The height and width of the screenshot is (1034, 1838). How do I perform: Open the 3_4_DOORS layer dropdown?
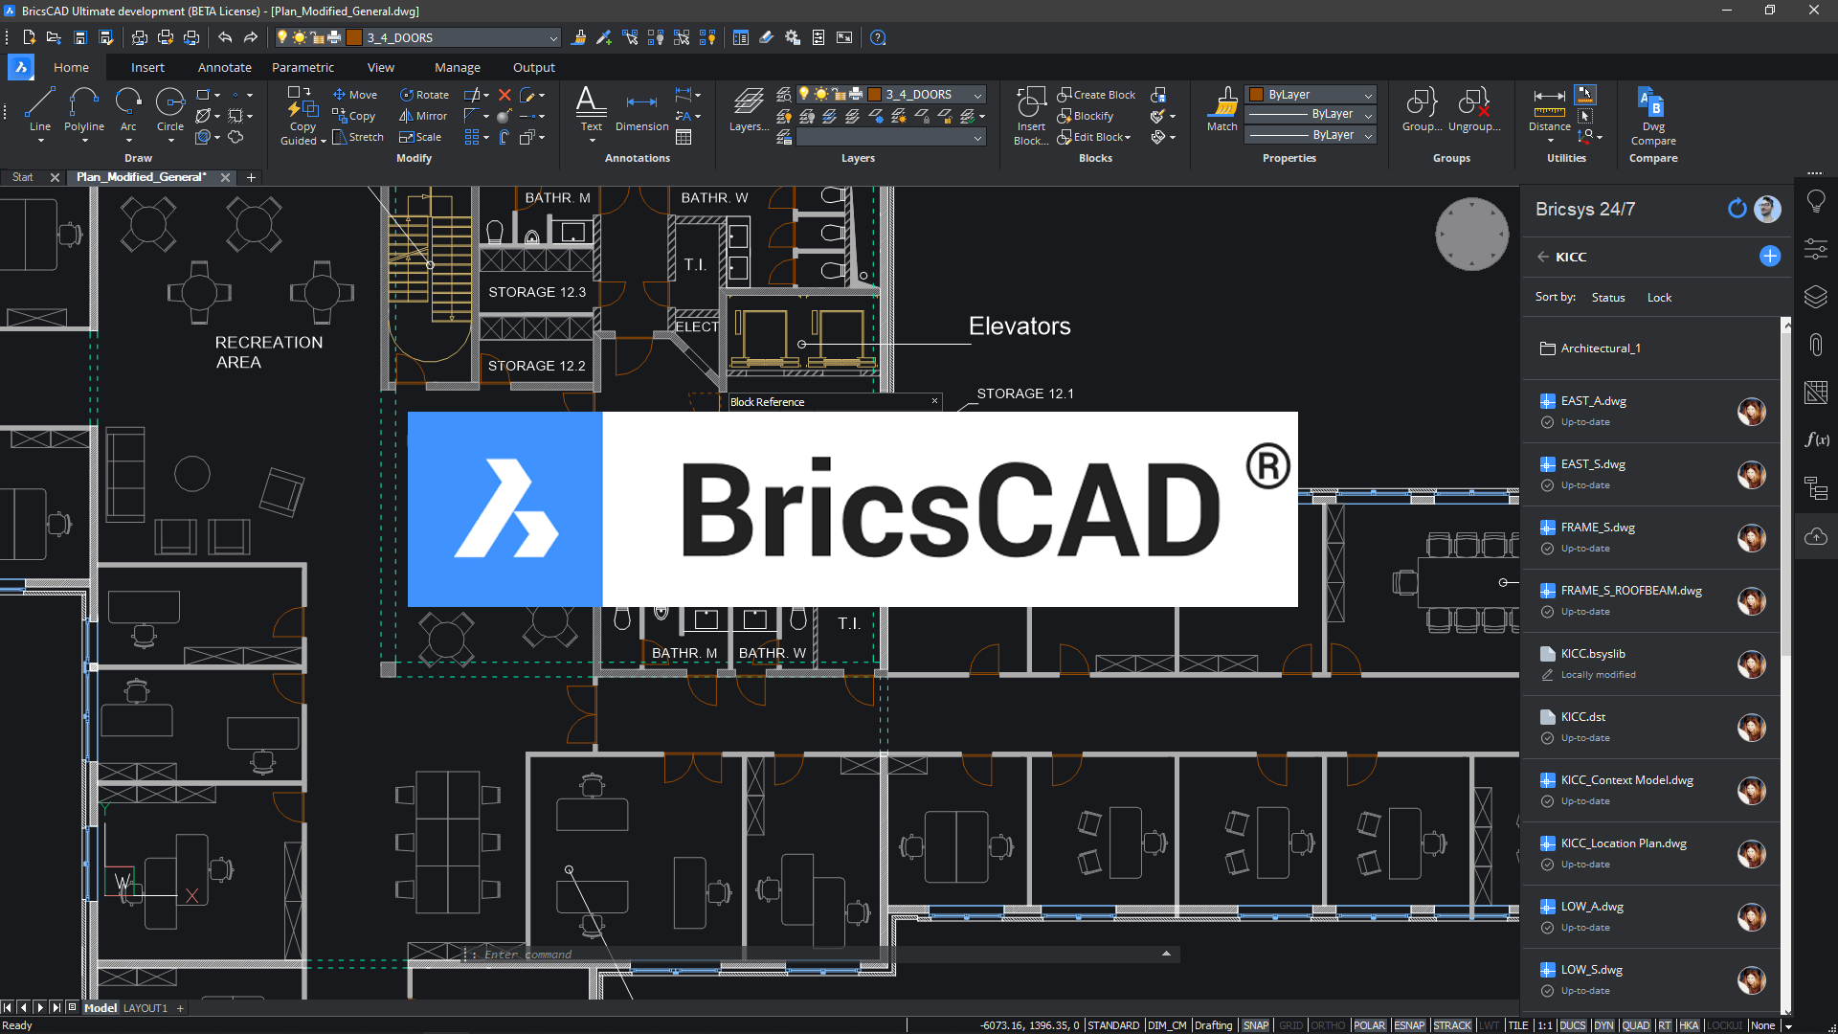coord(976,94)
